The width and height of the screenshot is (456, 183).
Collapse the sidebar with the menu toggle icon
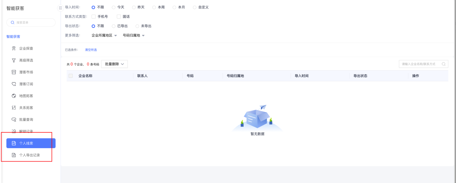tap(60, 8)
